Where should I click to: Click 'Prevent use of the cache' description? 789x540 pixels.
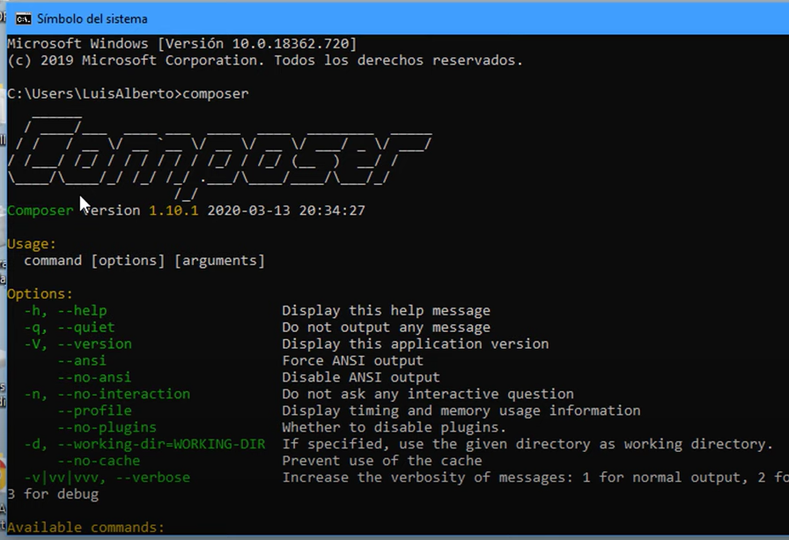(x=382, y=461)
